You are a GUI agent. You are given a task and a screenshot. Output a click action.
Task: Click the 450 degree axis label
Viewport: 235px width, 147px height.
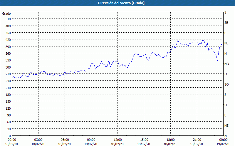click(8, 33)
